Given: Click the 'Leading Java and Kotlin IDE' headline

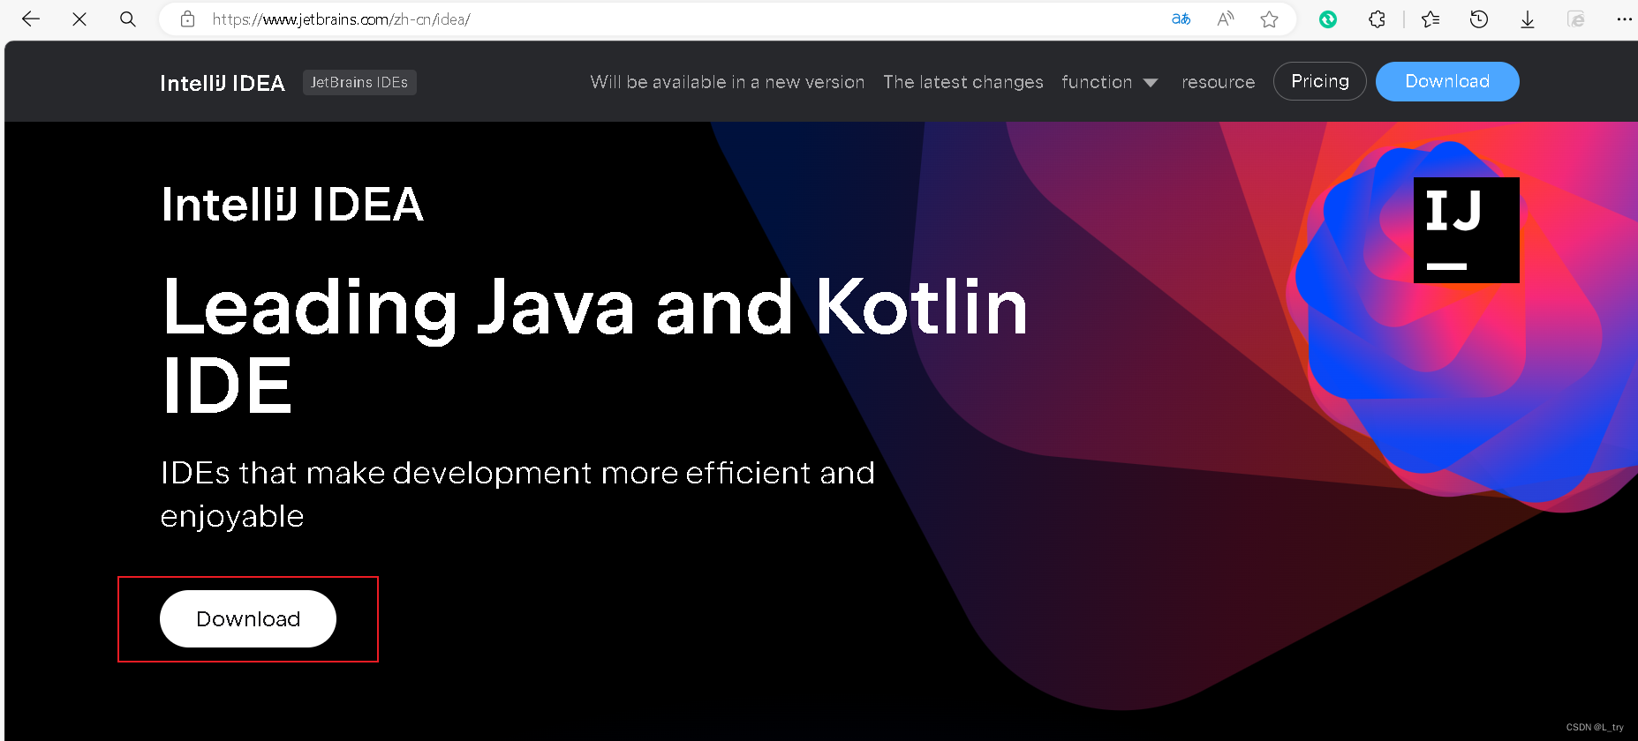Looking at the screenshot, I should (x=596, y=345).
